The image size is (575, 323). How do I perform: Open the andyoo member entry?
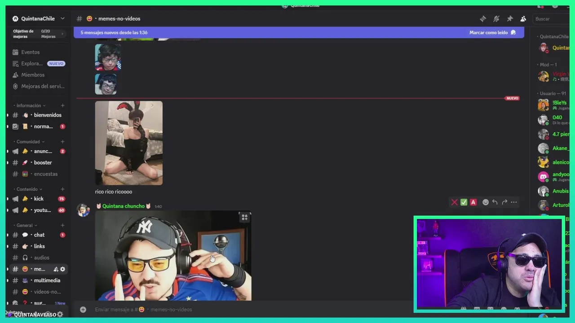[x=553, y=177]
